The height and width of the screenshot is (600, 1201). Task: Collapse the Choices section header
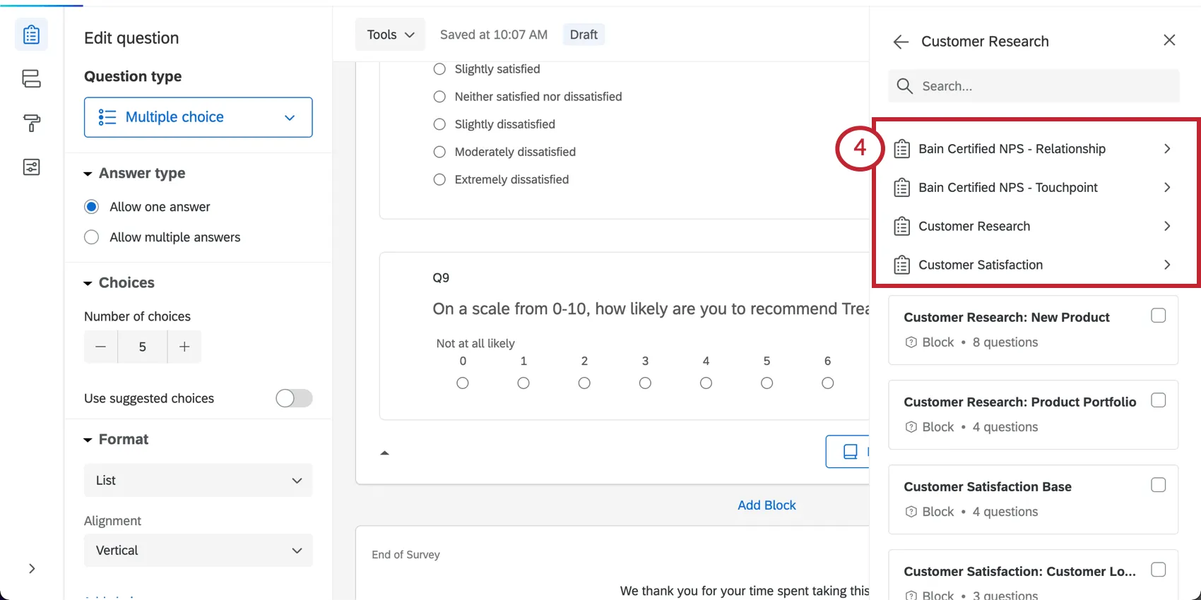pyautogui.click(x=88, y=282)
